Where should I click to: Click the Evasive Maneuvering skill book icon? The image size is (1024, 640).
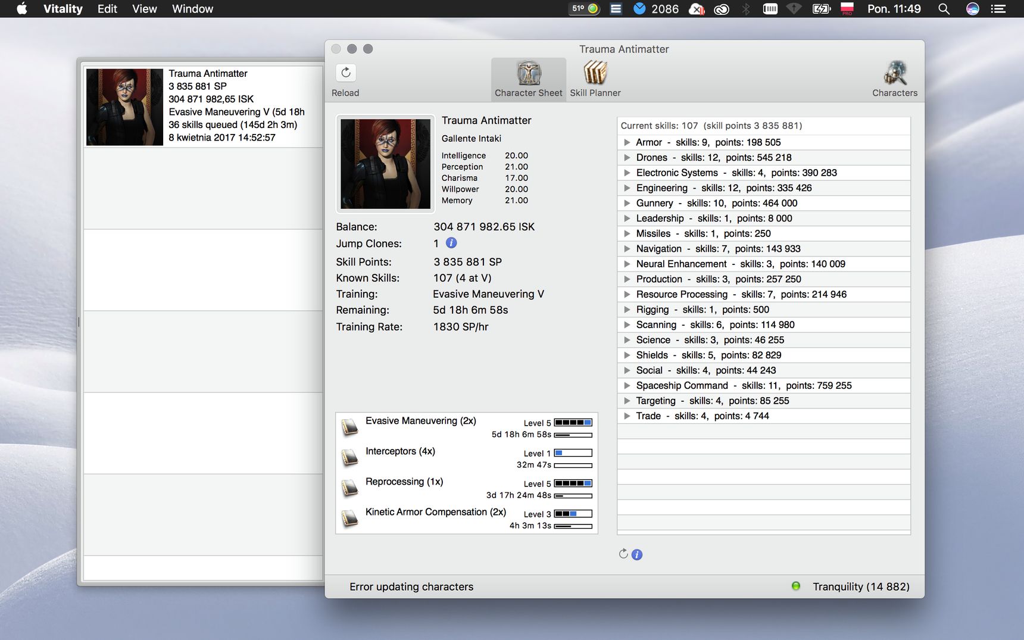coord(349,427)
